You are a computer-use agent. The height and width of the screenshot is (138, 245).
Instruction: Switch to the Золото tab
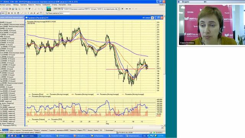90,130
